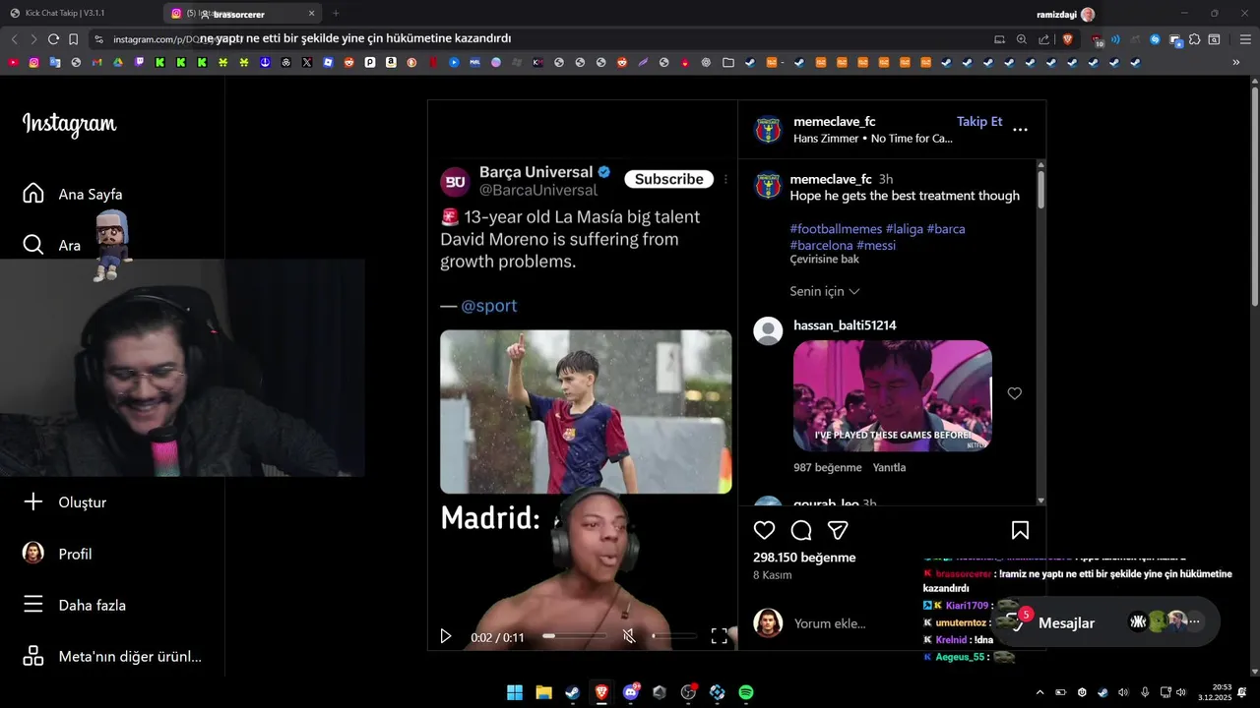
Task: View 987 beğenme comment likes
Action: (x=828, y=467)
